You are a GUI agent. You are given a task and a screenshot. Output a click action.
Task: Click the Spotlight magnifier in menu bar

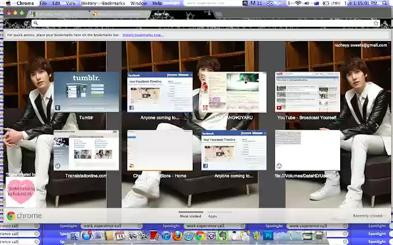point(384,3)
